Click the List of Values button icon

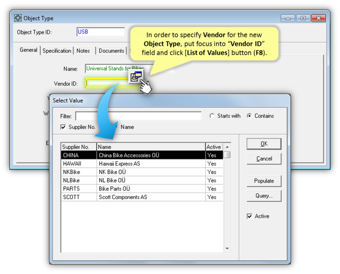click(136, 76)
